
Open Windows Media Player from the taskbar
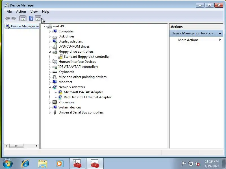[60, 164]
